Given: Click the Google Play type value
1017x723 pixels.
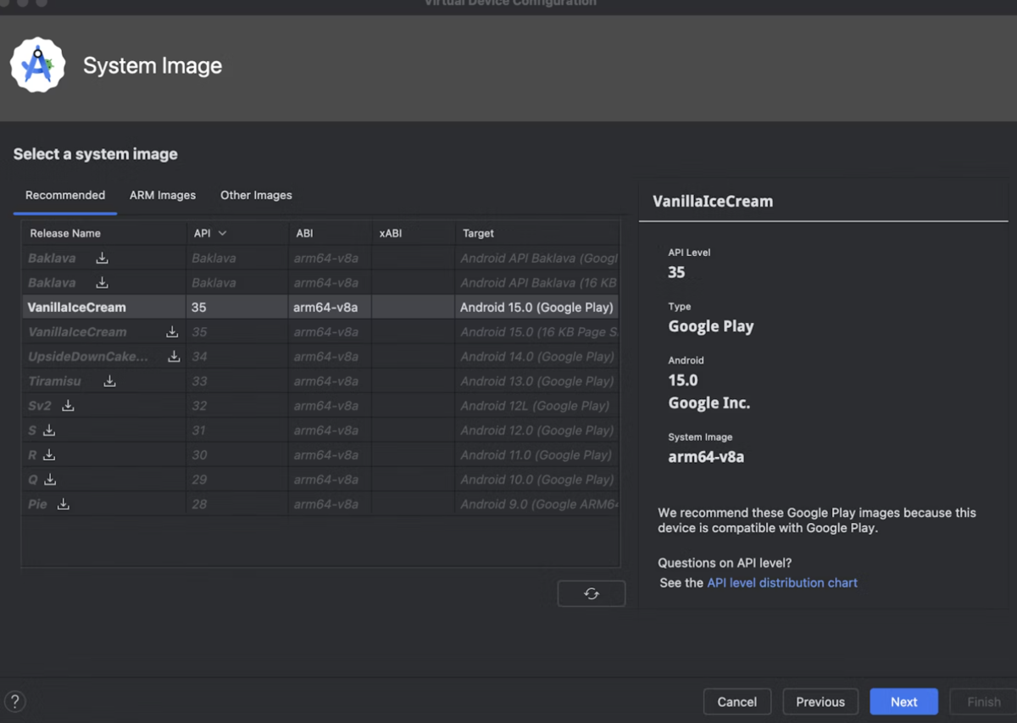Looking at the screenshot, I should (711, 326).
